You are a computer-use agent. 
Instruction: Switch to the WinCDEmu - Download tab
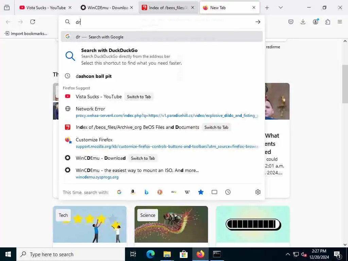[107, 7]
